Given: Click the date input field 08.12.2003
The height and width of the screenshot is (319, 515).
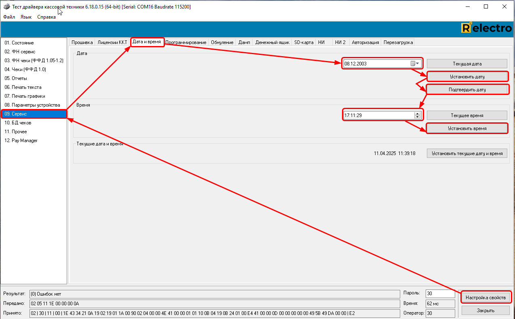Looking at the screenshot, I should coord(376,63).
